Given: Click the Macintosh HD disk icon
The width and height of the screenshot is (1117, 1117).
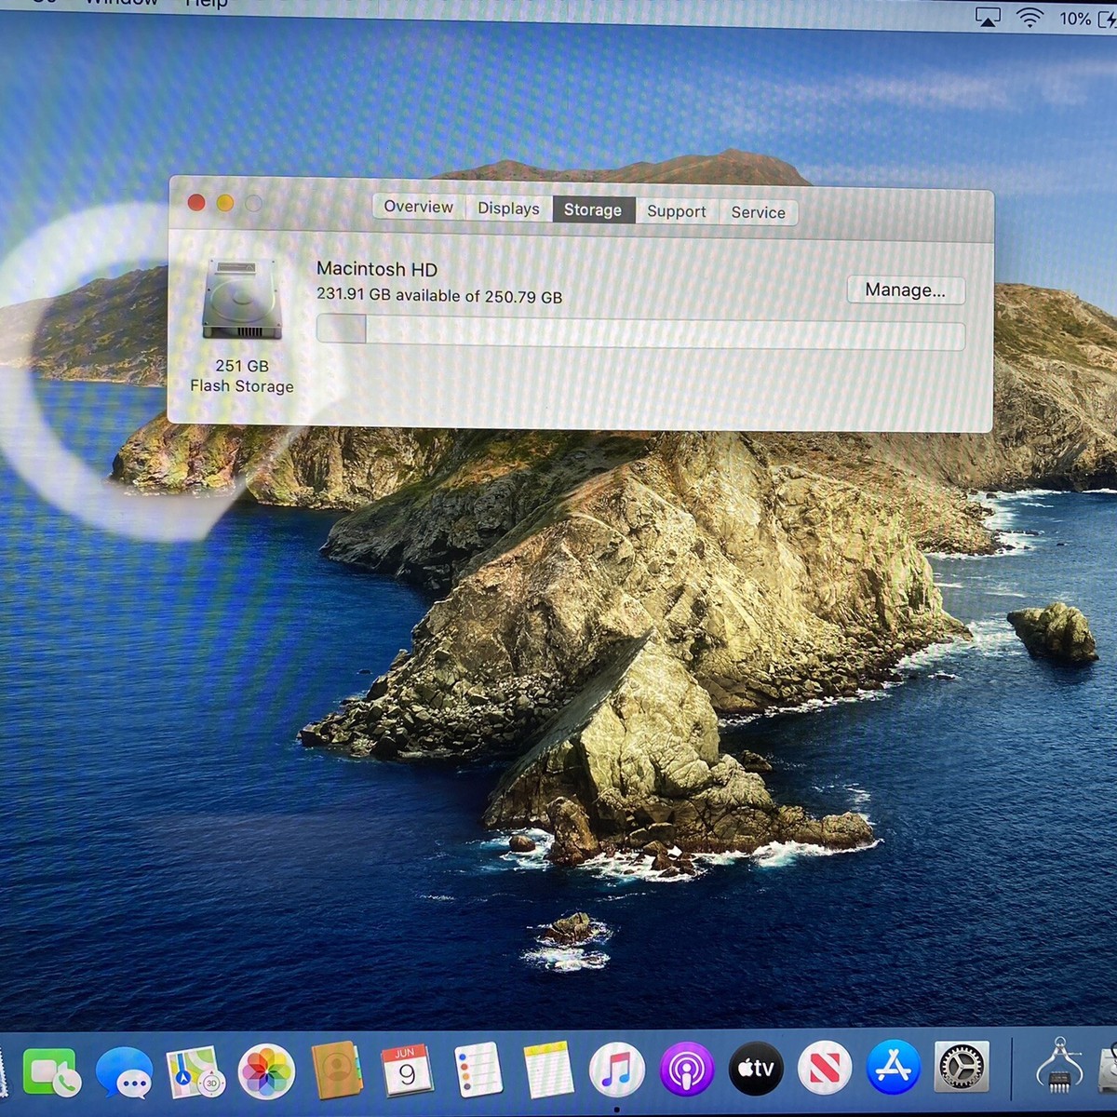Looking at the screenshot, I should point(241,300).
